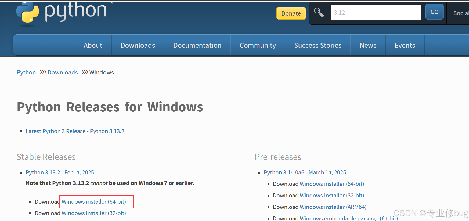469x221 pixels.
Task: Open the About menu
Action: click(x=93, y=45)
